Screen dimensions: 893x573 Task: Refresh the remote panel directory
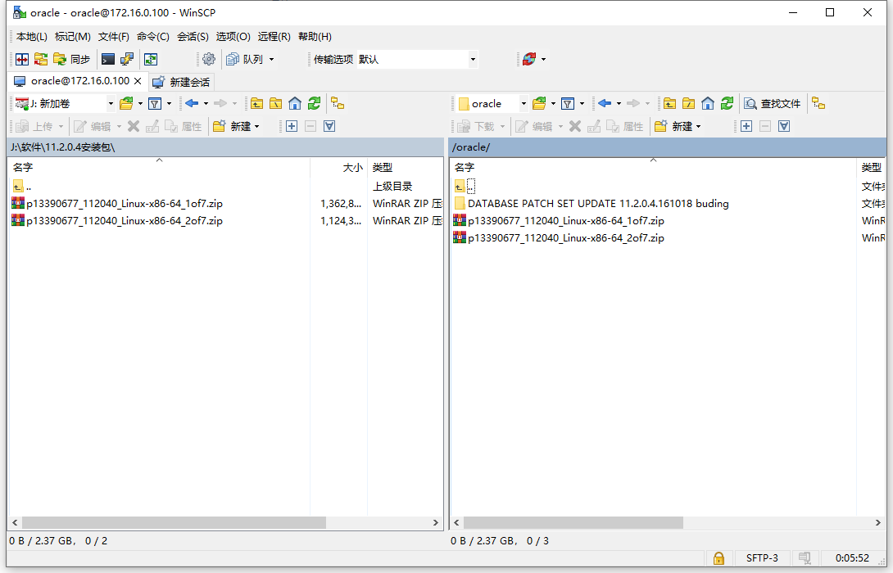(728, 104)
